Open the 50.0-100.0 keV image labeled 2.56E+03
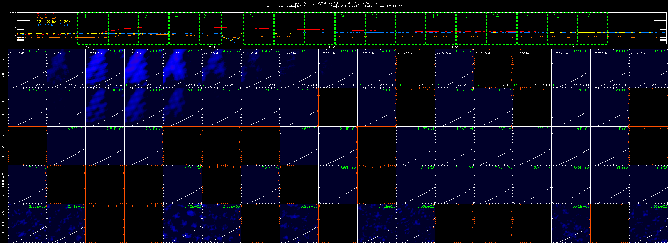Viewport: 668px width, 243px height. click(x=27, y=223)
